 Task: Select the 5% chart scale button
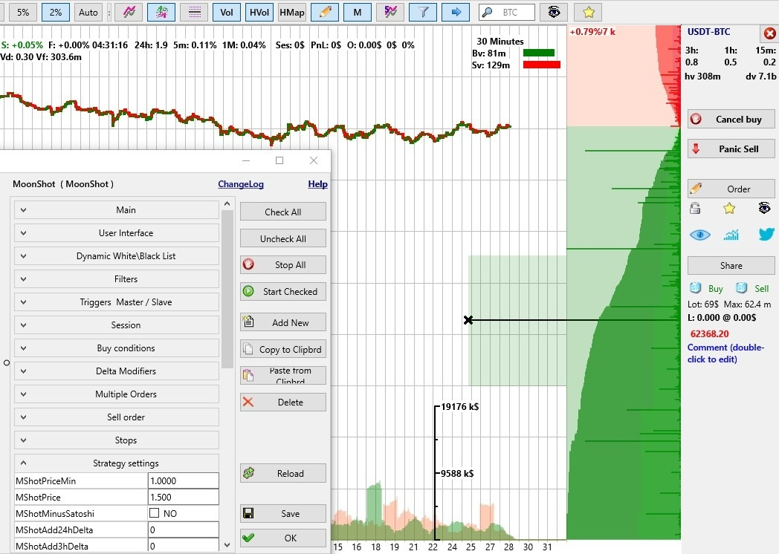coord(23,13)
